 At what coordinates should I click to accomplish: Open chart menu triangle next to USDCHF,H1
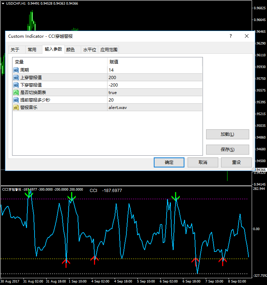3,4
